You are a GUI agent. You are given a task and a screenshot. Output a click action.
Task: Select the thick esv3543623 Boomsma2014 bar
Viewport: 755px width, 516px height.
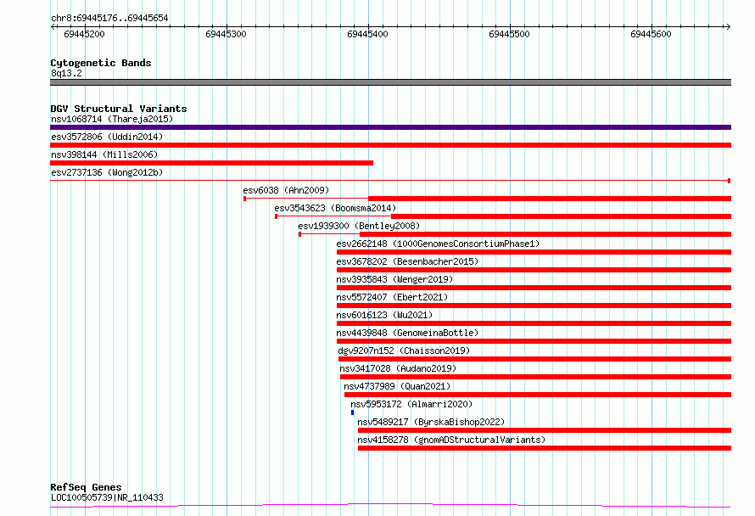coord(561,216)
